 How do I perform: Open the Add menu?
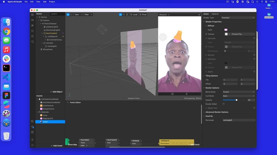(45, 2)
